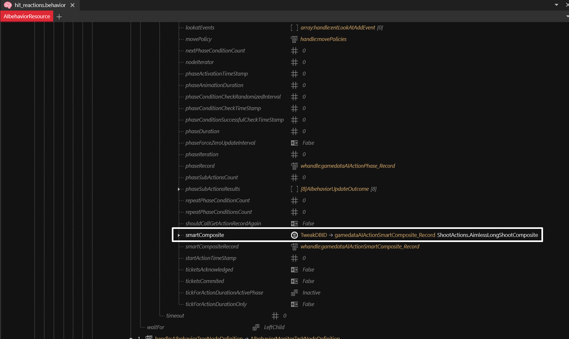Click the handle icon for phaseRecord

click(x=294, y=166)
